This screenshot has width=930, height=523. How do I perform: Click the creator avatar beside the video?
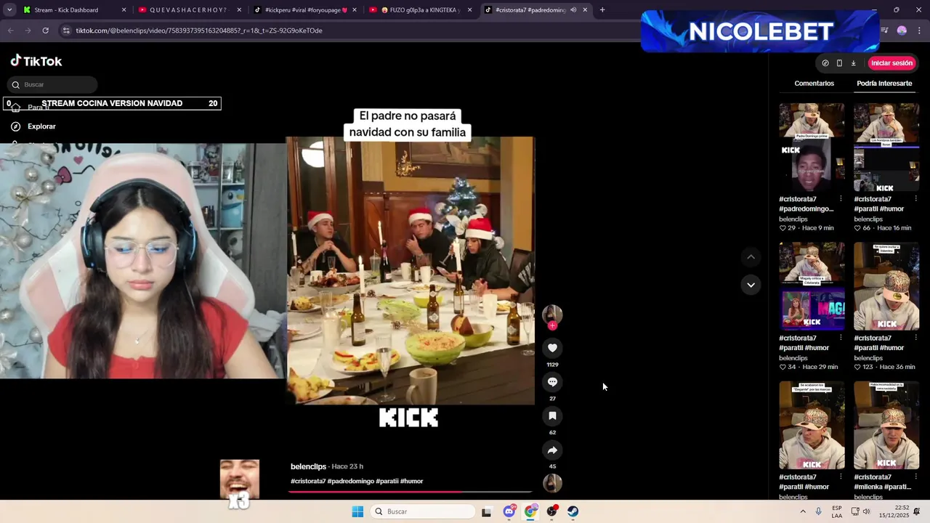[x=552, y=314]
